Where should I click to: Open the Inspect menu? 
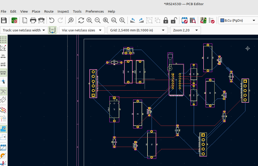pyautogui.click(x=63, y=11)
